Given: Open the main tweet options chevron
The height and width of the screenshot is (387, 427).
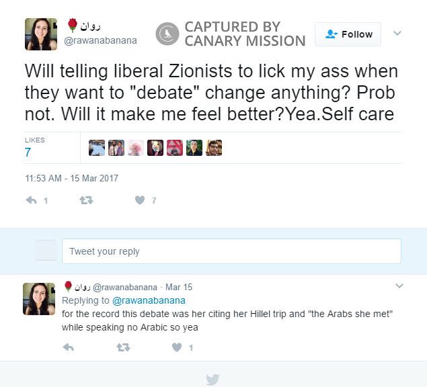Looking at the screenshot, I should 397,33.
